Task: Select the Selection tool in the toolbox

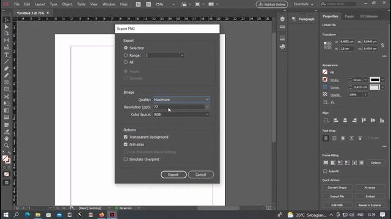Action: (x=7, y=20)
